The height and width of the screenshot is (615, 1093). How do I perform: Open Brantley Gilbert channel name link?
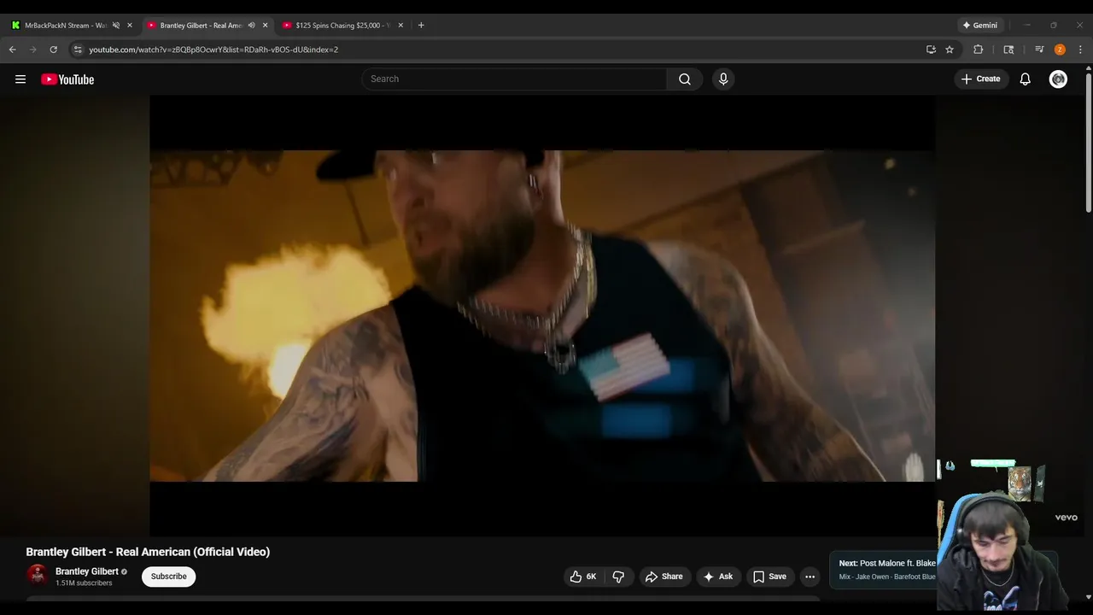[x=87, y=571]
